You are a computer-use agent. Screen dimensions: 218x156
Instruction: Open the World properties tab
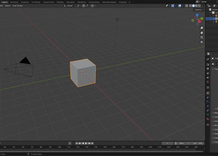pyautogui.click(x=208, y=82)
